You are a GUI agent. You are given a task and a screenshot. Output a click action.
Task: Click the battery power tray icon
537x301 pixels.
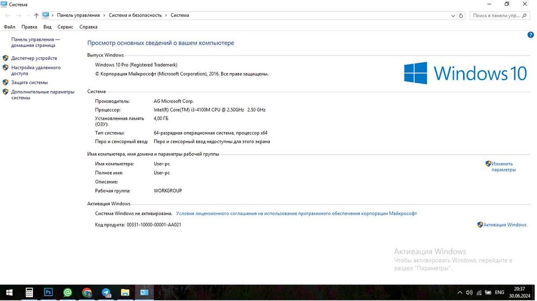pyautogui.click(x=488, y=292)
